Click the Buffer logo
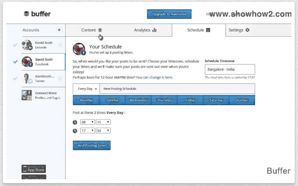 tap(37, 14)
